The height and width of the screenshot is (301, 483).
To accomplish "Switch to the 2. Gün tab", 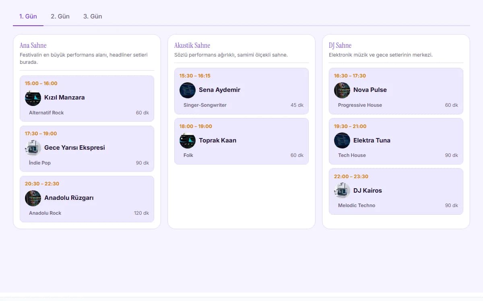I will (60, 16).
